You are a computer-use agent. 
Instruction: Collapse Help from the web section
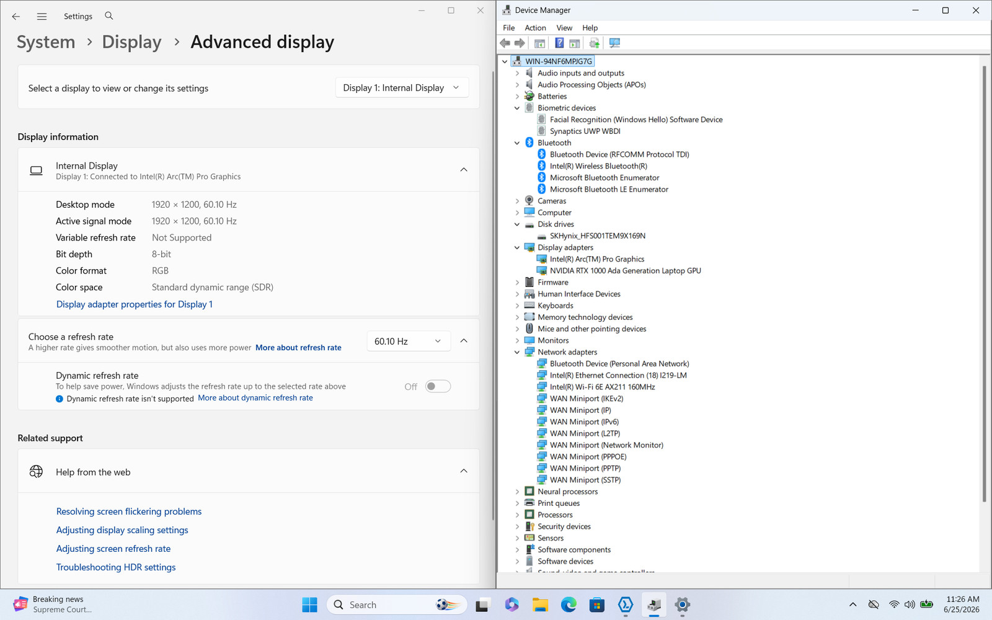pyautogui.click(x=464, y=471)
